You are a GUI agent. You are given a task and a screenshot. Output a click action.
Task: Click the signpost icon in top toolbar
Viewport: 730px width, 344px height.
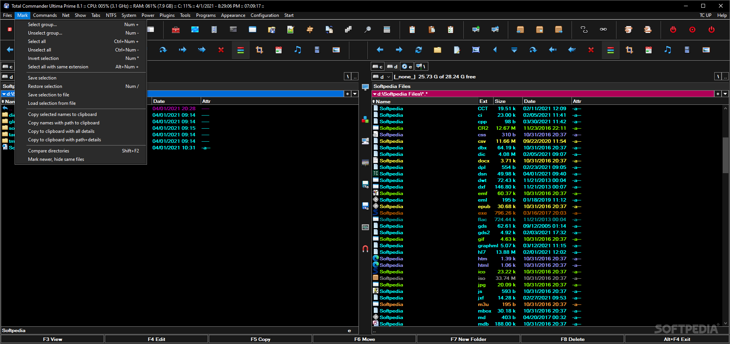tap(310, 30)
